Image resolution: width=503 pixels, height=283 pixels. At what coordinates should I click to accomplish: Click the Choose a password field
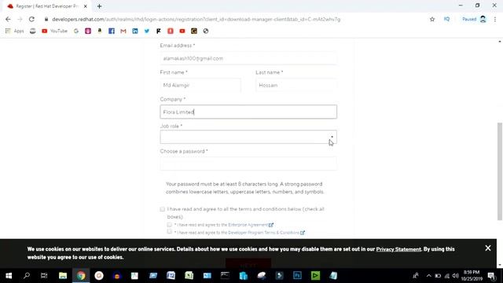(248, 164)
